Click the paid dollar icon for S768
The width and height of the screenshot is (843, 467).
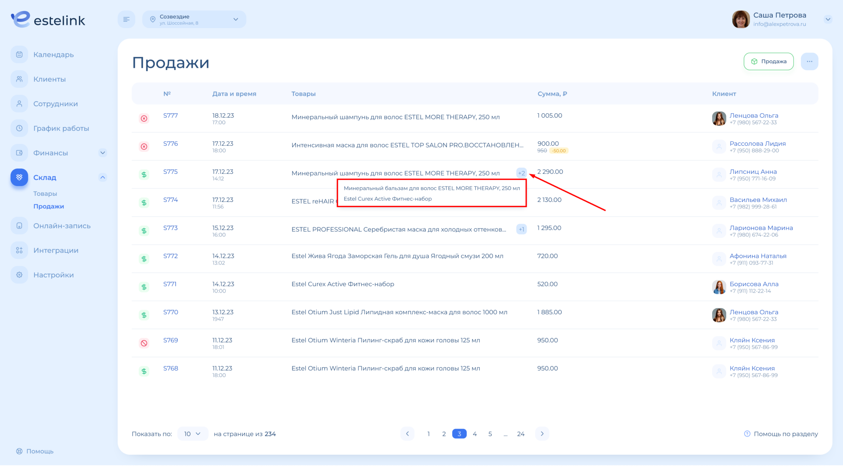[144, 371]
